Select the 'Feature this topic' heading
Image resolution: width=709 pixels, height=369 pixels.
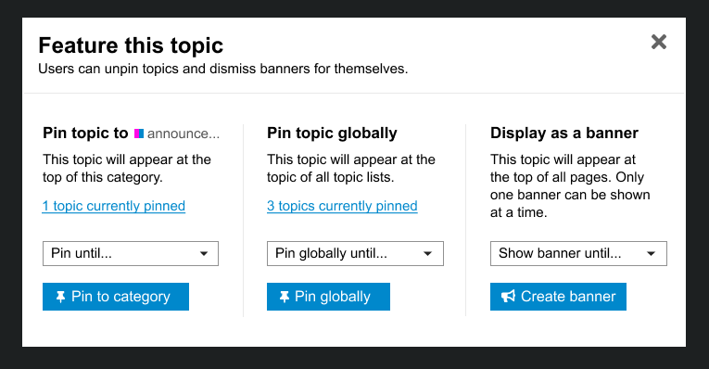131,45
